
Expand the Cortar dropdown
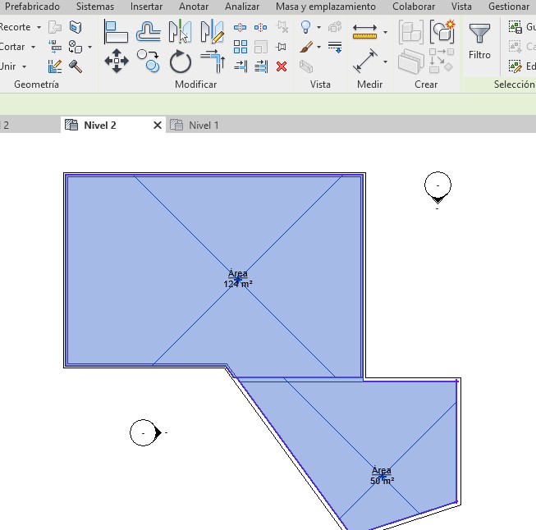(x=33, y=47)
